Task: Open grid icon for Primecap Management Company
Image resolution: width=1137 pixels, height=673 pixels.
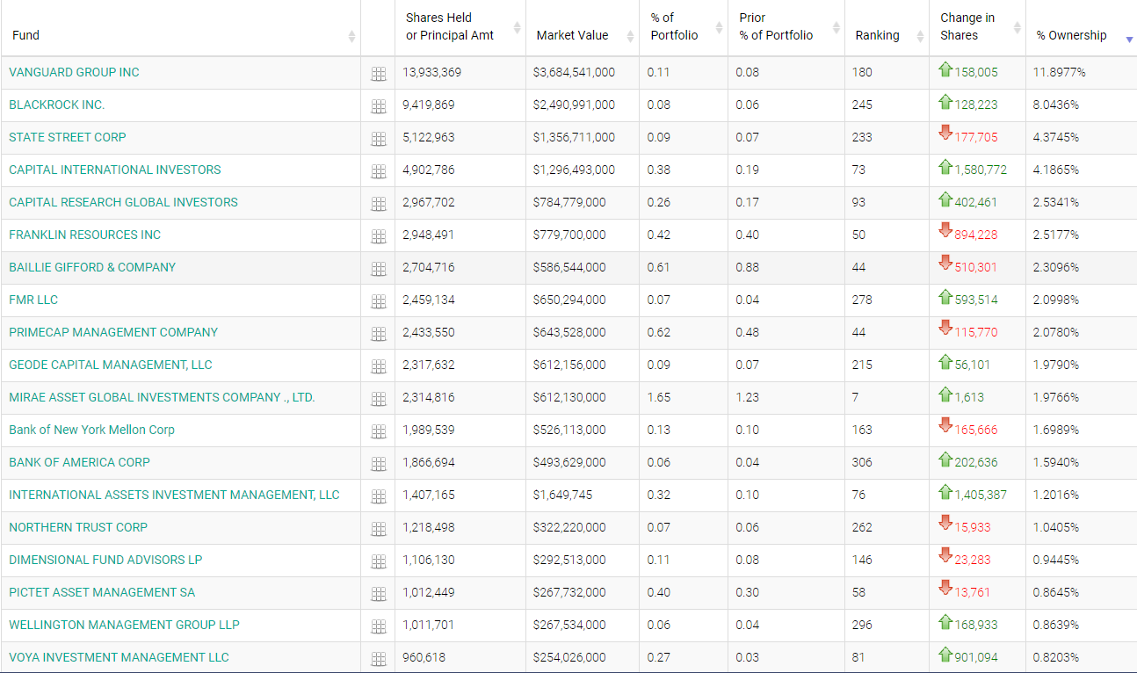Action: (379, 334)
